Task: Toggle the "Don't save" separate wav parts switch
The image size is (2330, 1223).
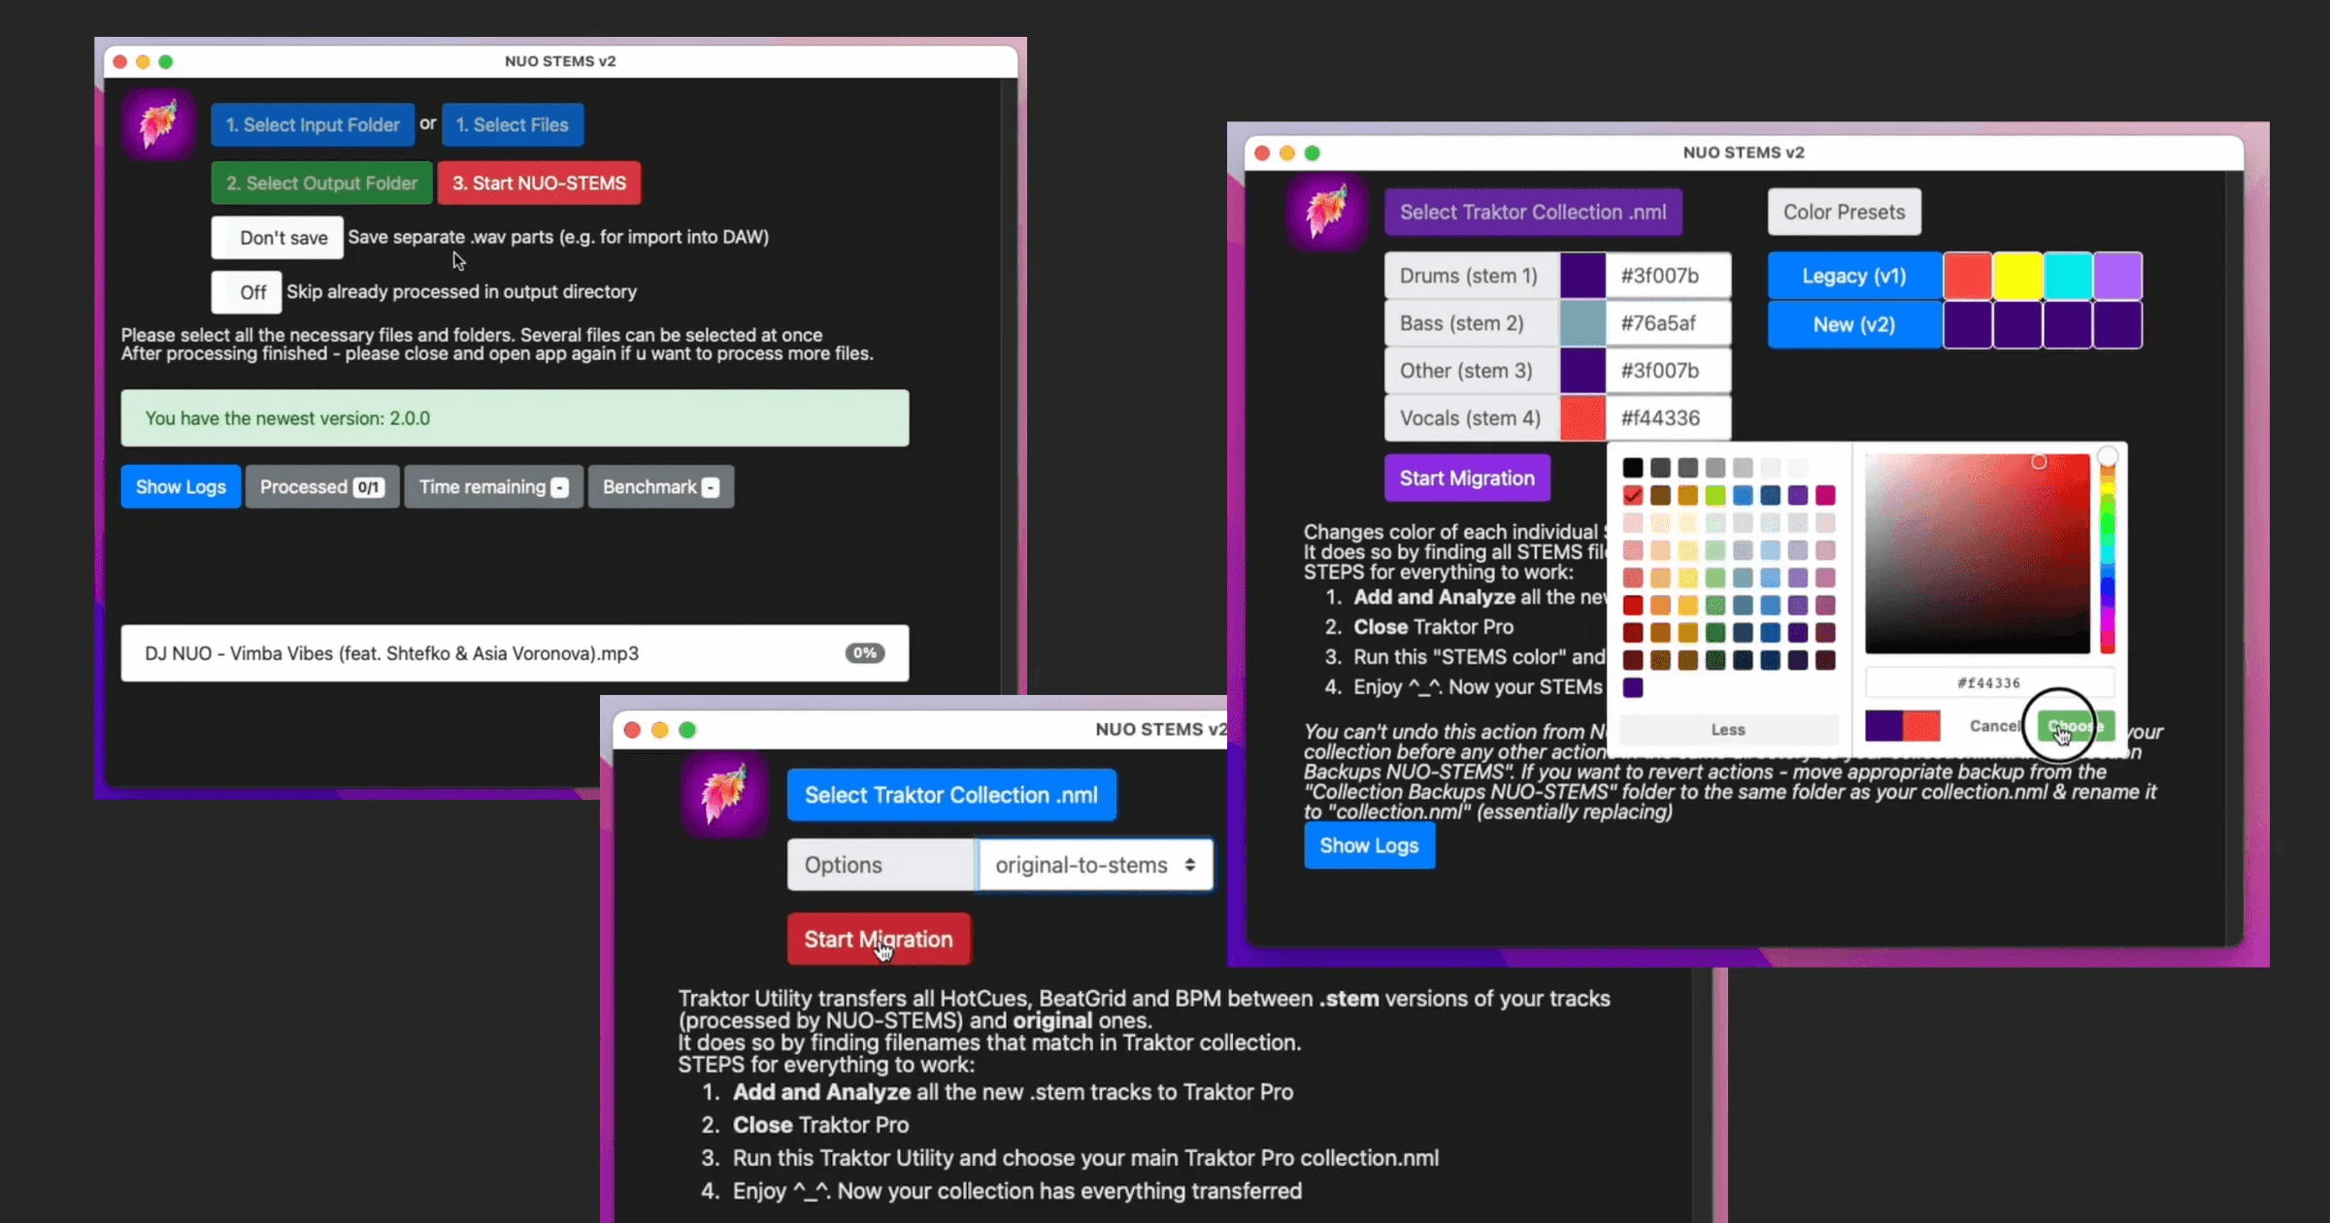Action: click(278, 237)
